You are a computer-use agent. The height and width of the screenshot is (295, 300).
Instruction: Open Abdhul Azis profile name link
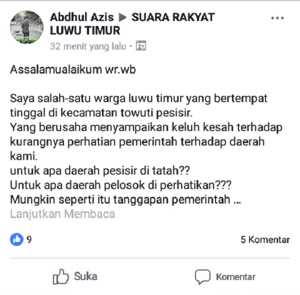[x=82, y=17]
